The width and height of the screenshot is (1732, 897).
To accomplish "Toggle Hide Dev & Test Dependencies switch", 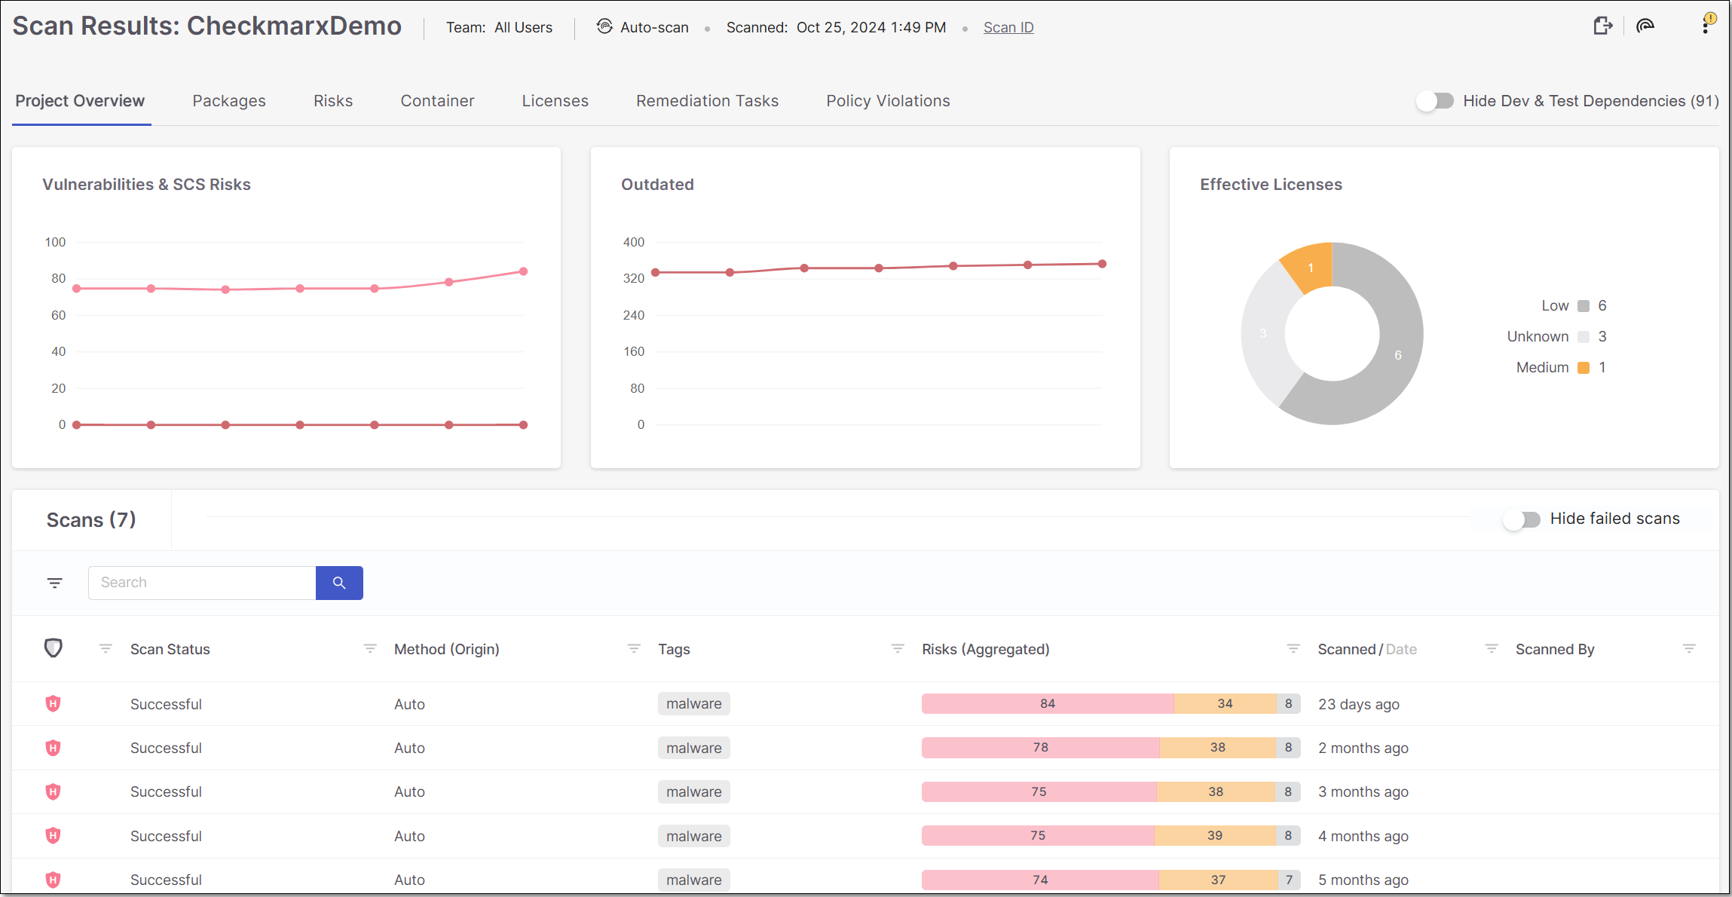I will (x=1435, y=101).
